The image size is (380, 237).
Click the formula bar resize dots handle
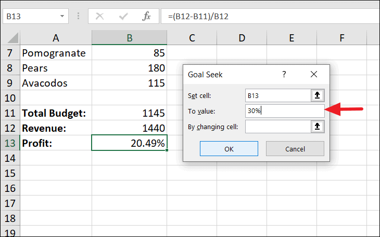78,16
